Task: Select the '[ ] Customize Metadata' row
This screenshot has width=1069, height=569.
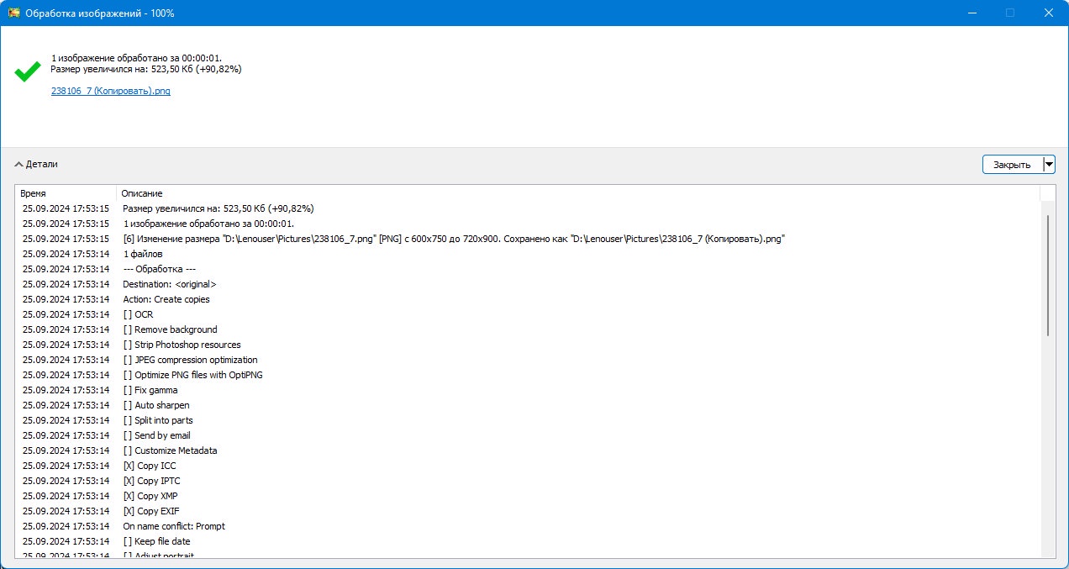Action: [528, 450]
